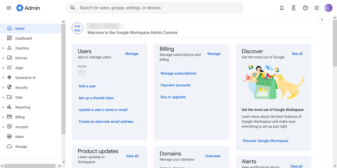Expand the Directory tree item
The height and width of the screenshot is (168, 337).
pyautogui.click(x=3, y=48)
